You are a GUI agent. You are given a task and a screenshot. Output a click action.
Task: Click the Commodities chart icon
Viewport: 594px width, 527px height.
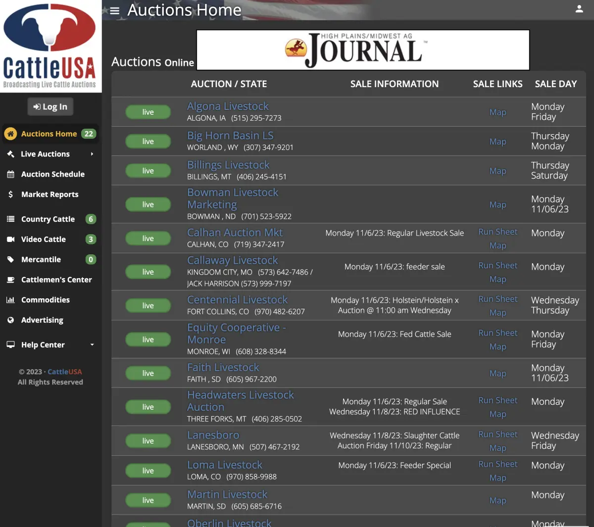point(10,300)
